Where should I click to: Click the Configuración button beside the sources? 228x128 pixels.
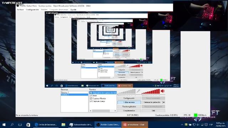129,98
